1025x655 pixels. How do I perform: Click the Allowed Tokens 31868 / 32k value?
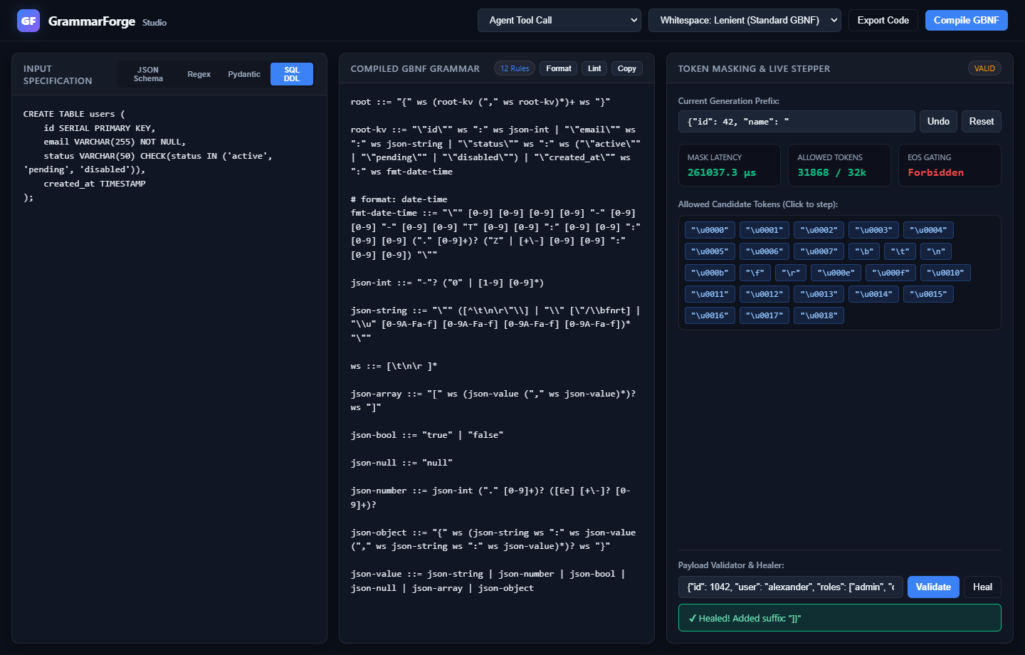pos(832,172)
